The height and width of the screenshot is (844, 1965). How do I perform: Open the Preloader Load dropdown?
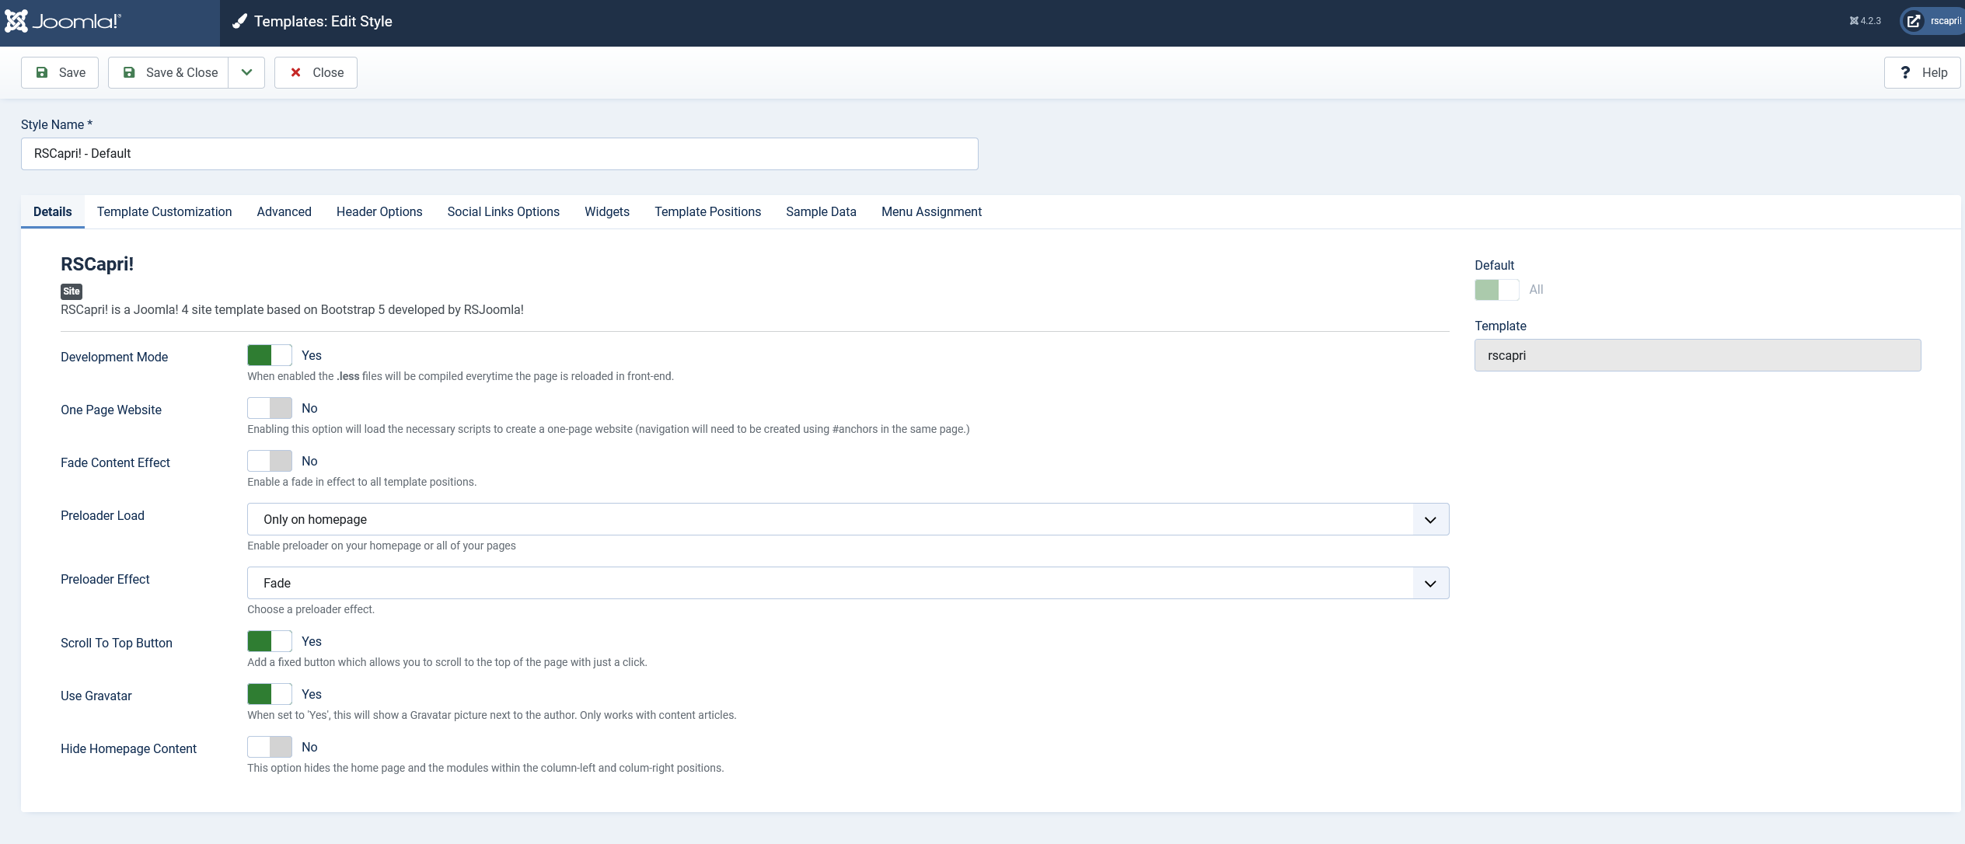pos(848,519)
